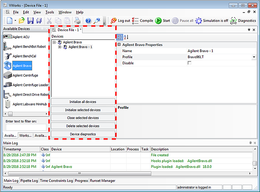Screen dimensions: 260x192
Task: Click the Print toolbar icon
Action: pyautogui.click(x=78, y=21)
